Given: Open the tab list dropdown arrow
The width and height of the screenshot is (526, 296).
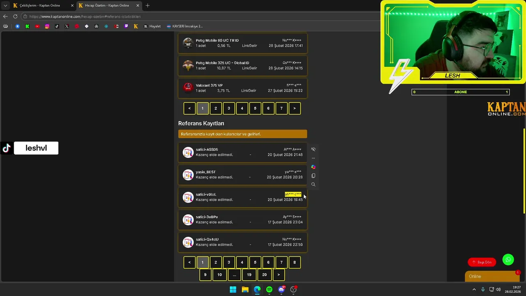Looking at the screenshot, I should [5, 5].
